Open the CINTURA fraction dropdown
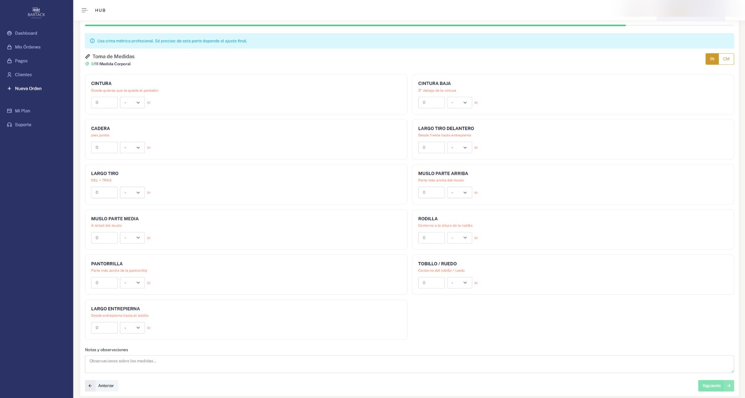 (132, 102)
